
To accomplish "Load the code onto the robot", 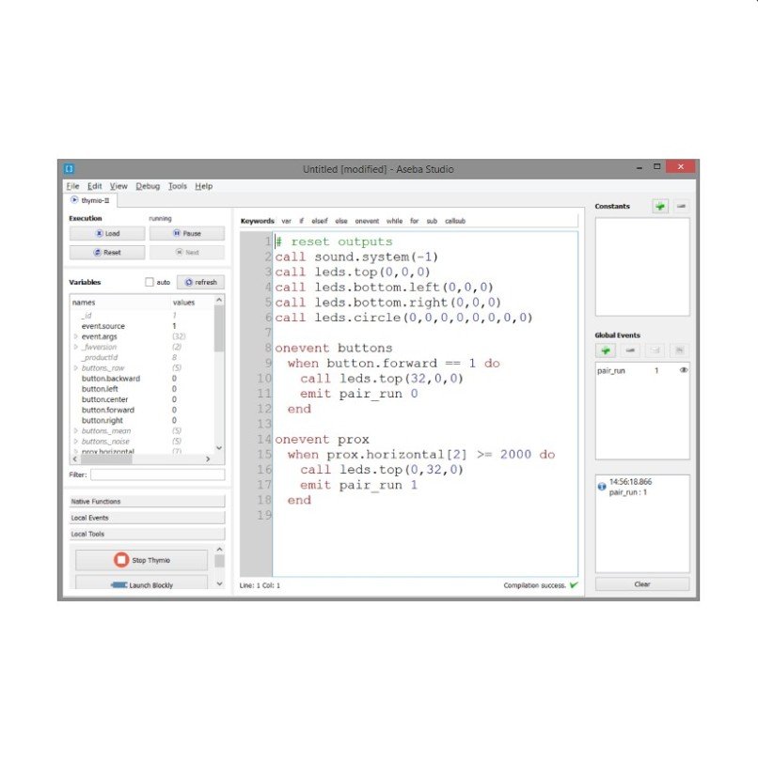I will [x=106, y=233].
